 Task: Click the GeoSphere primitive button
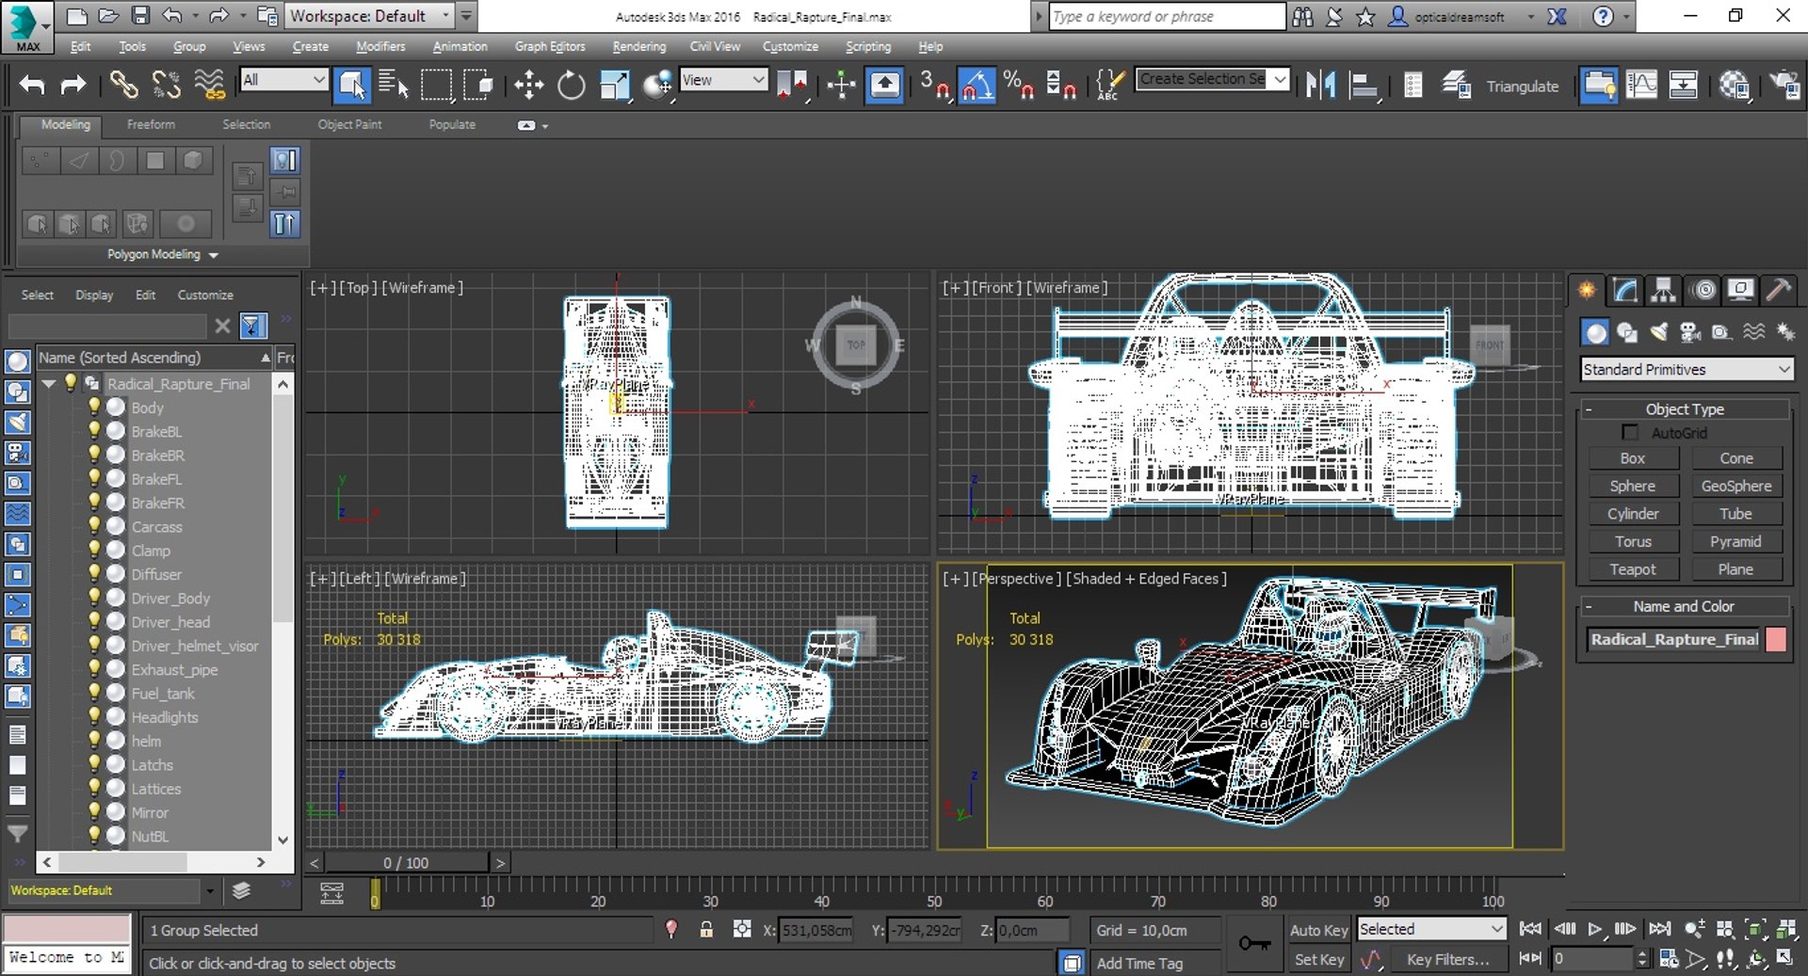click(x=1735, y=486)
